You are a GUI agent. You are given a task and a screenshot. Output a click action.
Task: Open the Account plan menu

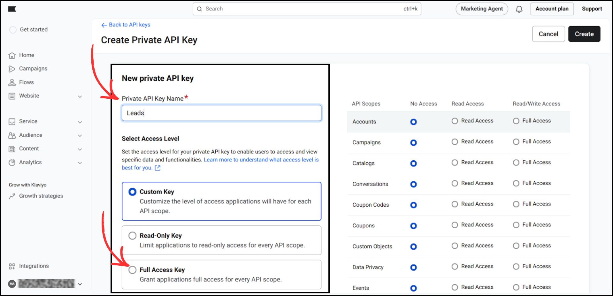(x=552, y=9)
